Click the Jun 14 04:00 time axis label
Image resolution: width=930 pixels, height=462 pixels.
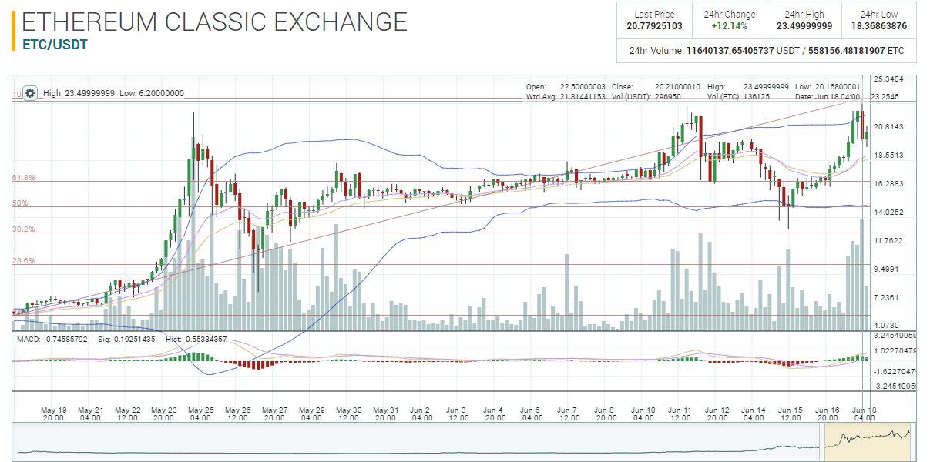754,413
